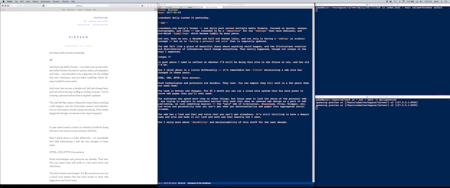Switch to the *scratch* editor tab
The width and height of the screenshot is (450, 188).
[169, 7]
